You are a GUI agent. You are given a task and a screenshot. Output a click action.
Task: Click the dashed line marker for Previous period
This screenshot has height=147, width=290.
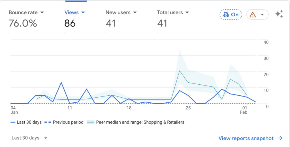point(49,122)
